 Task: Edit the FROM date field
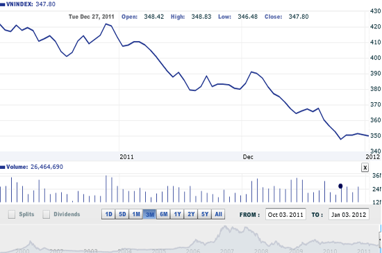tap(285, 215)
